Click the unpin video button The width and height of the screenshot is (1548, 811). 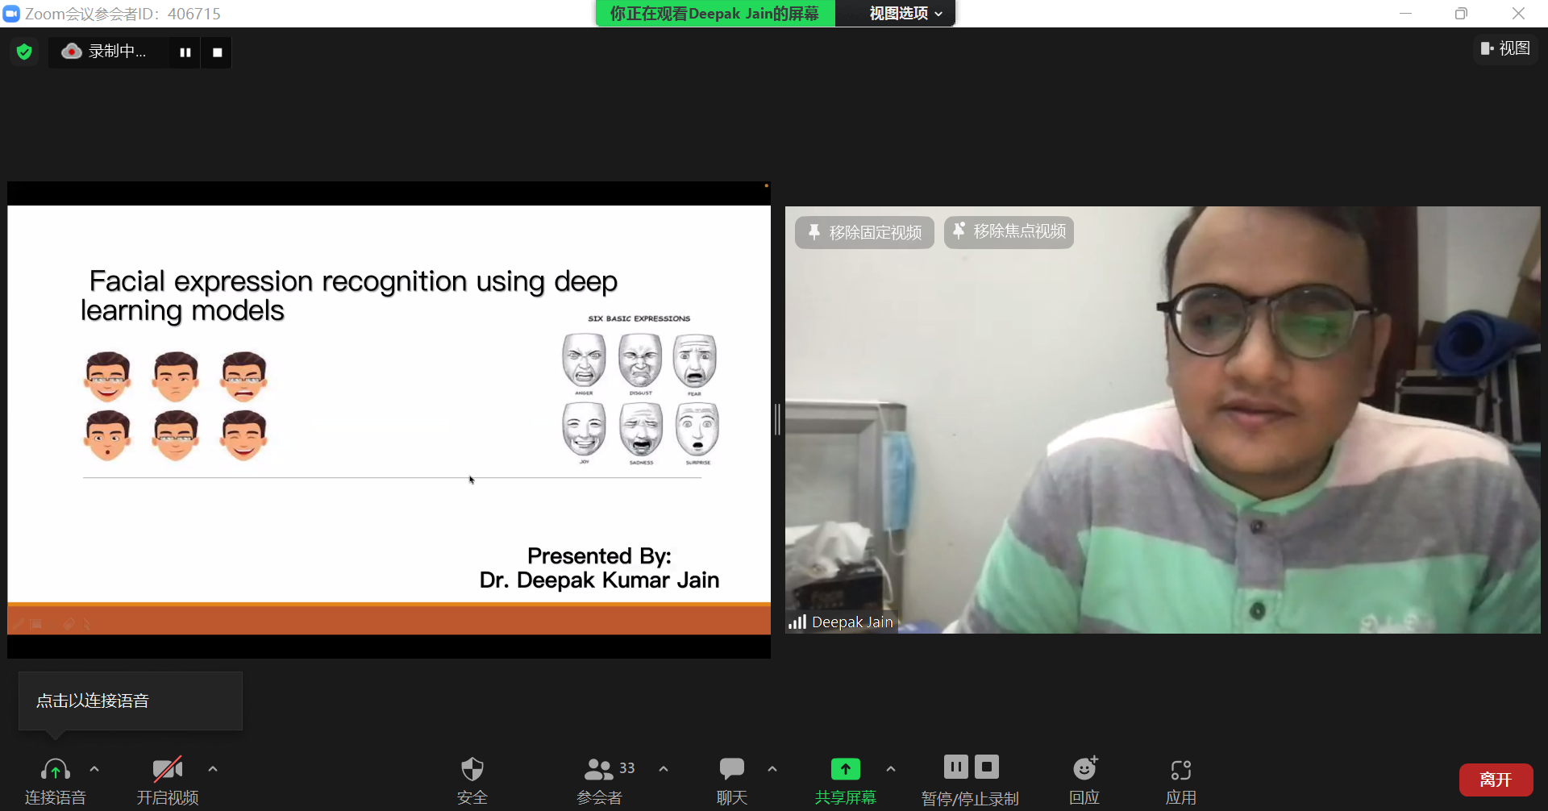click(864, 232)
